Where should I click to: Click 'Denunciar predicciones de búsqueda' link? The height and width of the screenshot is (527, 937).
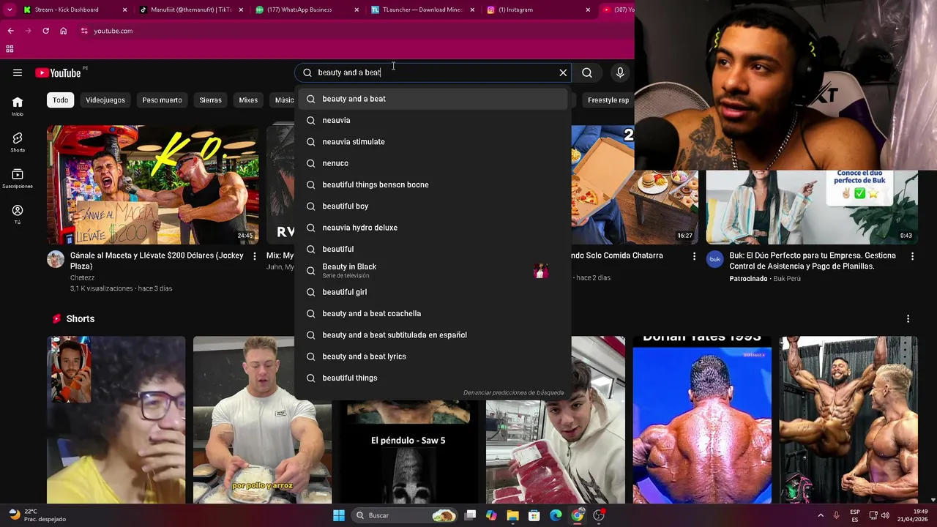point(513,392)
